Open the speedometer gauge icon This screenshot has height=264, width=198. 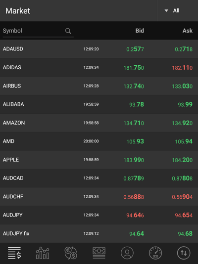[x=155, y=253]
